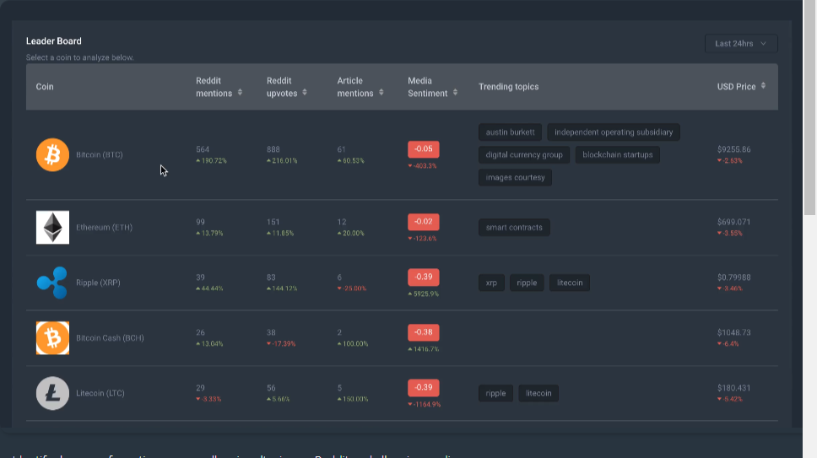Click the 'xrp' tag in Ripple row
Viewport: 817px width, 458px height.
pyautogui.click(x=491, y=283)
